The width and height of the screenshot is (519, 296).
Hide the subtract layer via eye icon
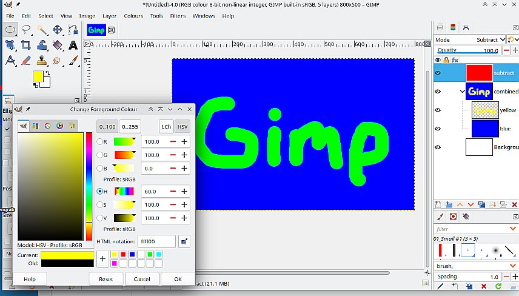[438, 73]
